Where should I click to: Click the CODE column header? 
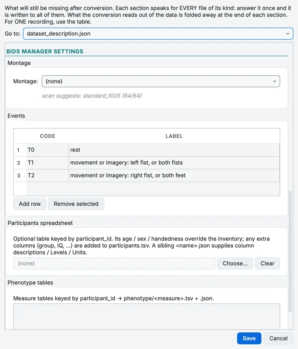point(47,136)
